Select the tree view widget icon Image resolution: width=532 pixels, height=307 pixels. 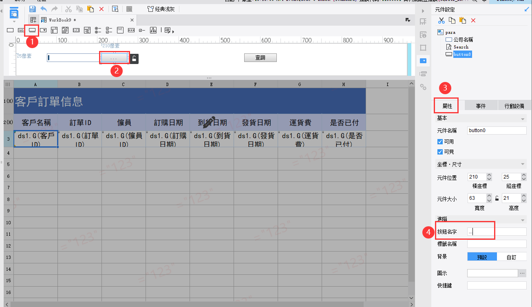point(153,30)
